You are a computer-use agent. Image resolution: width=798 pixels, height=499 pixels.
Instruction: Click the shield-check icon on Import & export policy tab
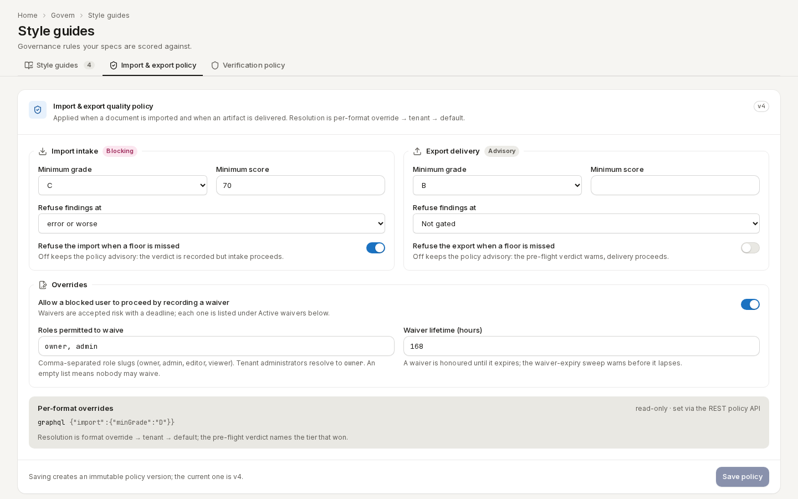click(x=114, y=65)
